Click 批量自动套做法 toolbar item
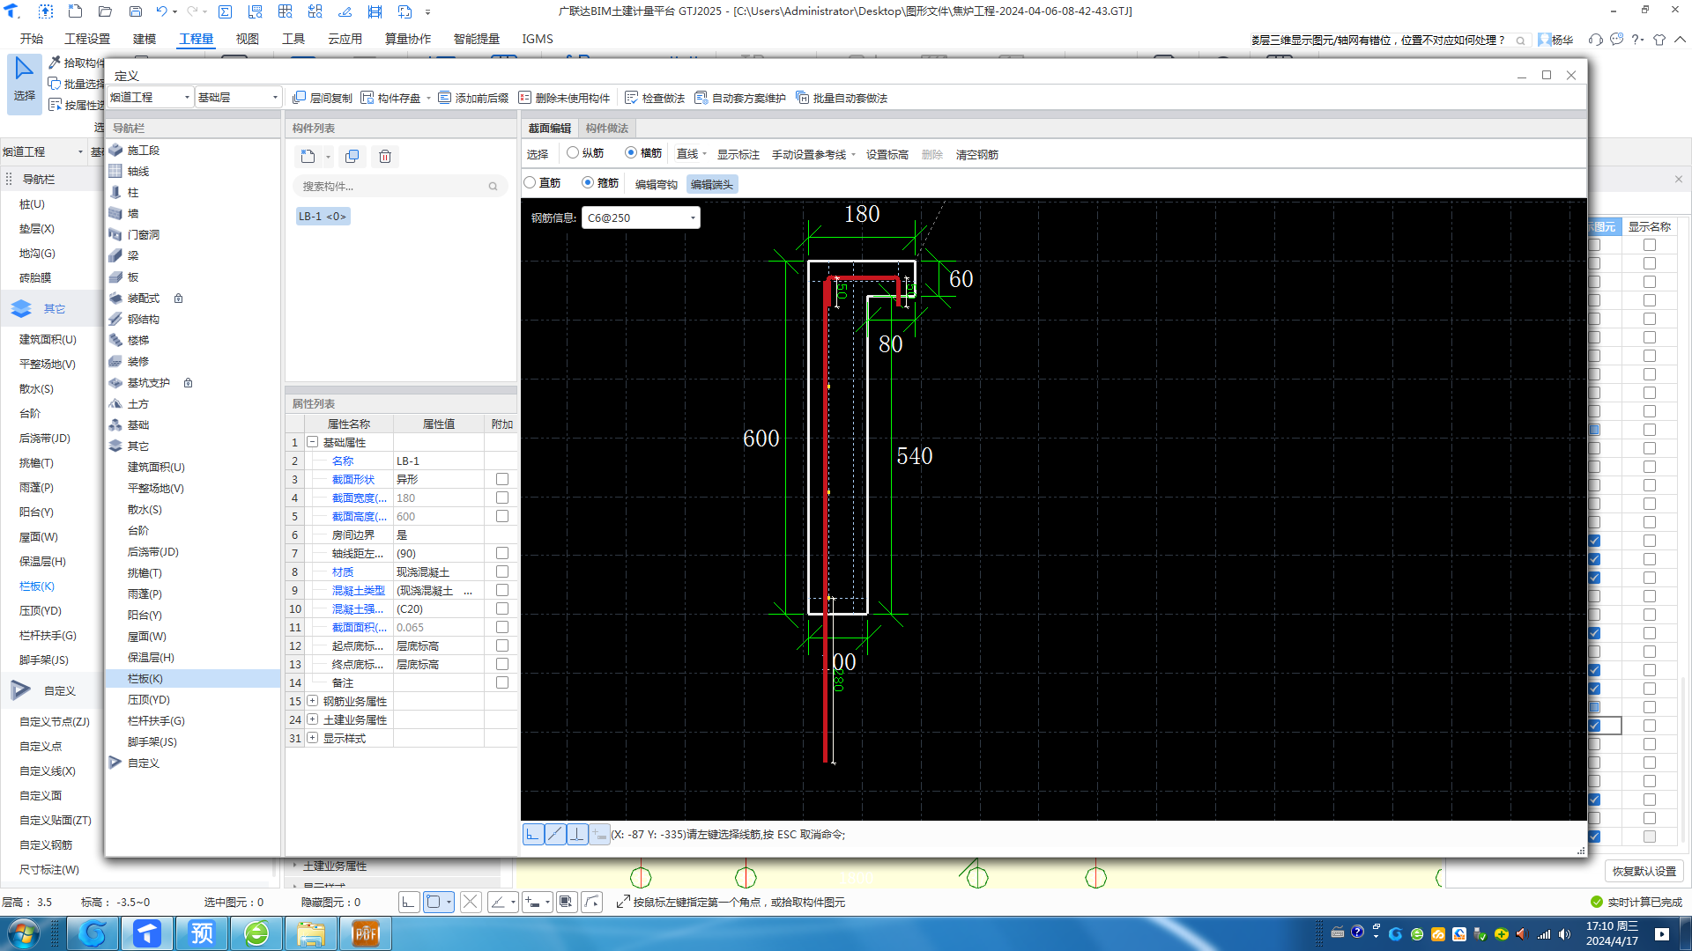1692x951 pixels. coord(842,98)
